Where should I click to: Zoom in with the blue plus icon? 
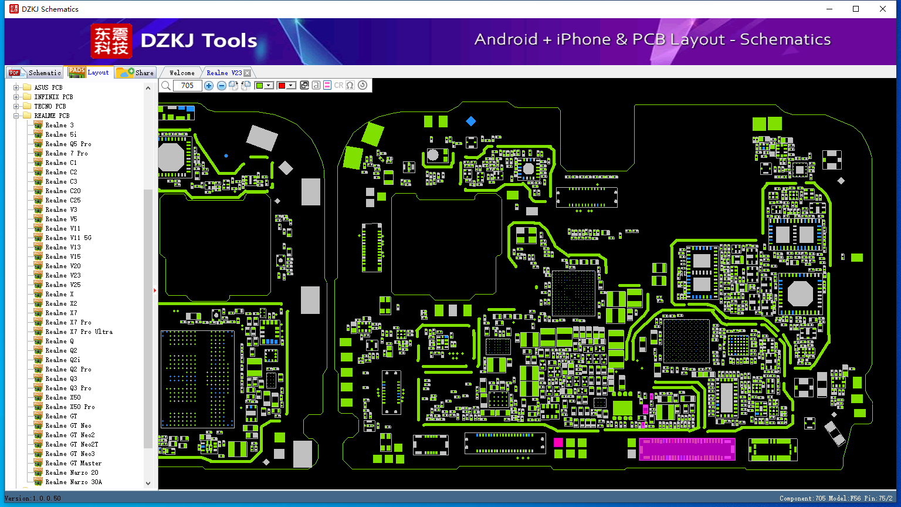[x=209, y=86]
